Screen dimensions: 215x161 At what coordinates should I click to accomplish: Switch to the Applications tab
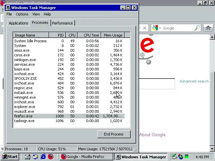18,23
